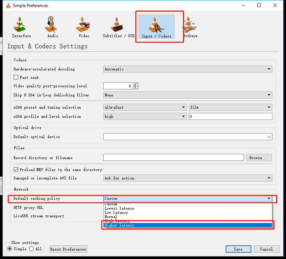Open the Video preferences category
This screenshot has height=259, width=286.
tap(84, 27)
